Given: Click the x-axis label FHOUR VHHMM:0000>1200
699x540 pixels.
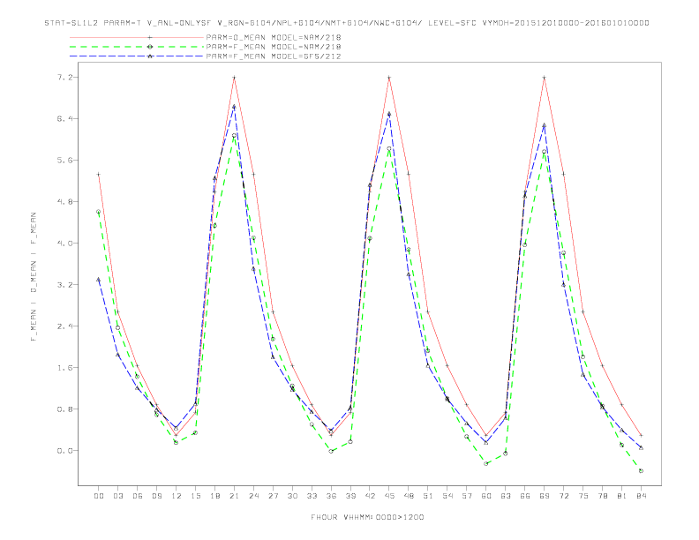Looking at the screenshot, I should [x=367, y=517].
